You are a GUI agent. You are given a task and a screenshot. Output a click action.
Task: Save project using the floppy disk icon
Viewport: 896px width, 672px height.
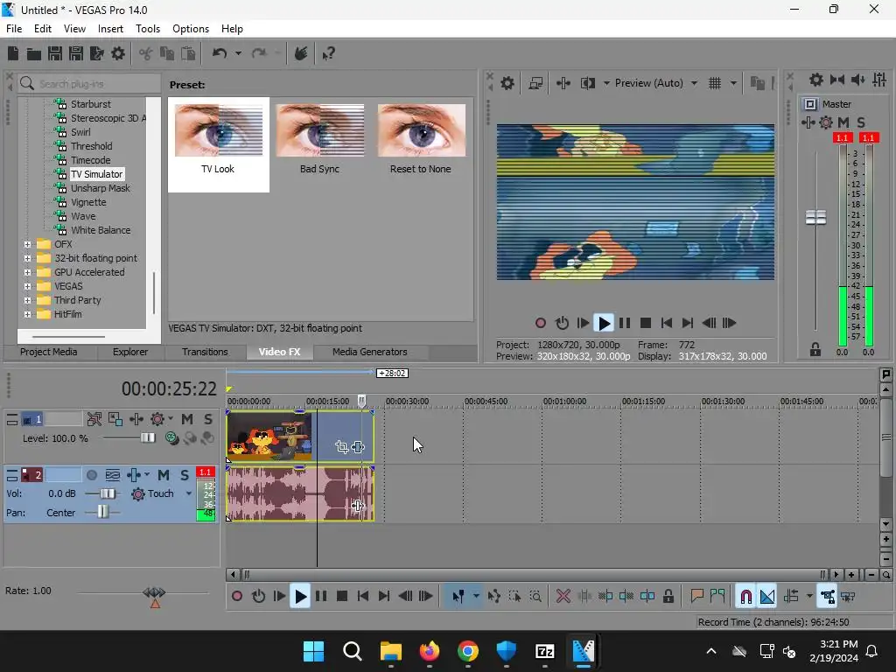pyautogui.click(x=55, y=53)
